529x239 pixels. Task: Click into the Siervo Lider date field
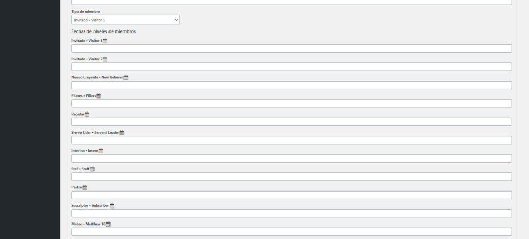291,140
